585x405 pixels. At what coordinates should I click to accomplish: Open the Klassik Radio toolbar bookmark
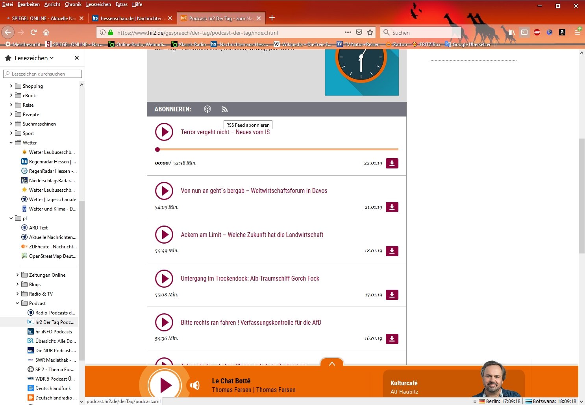pos(189,44)
